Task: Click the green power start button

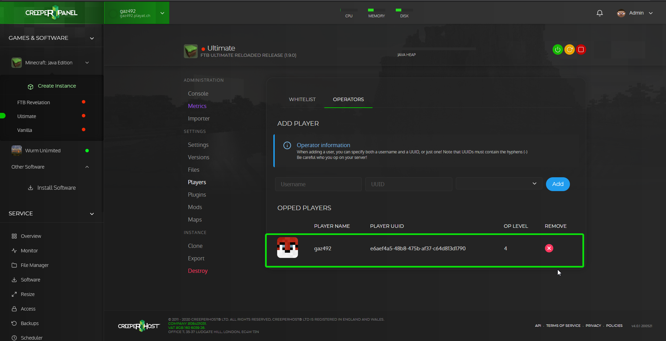Action: click(557, 50)
